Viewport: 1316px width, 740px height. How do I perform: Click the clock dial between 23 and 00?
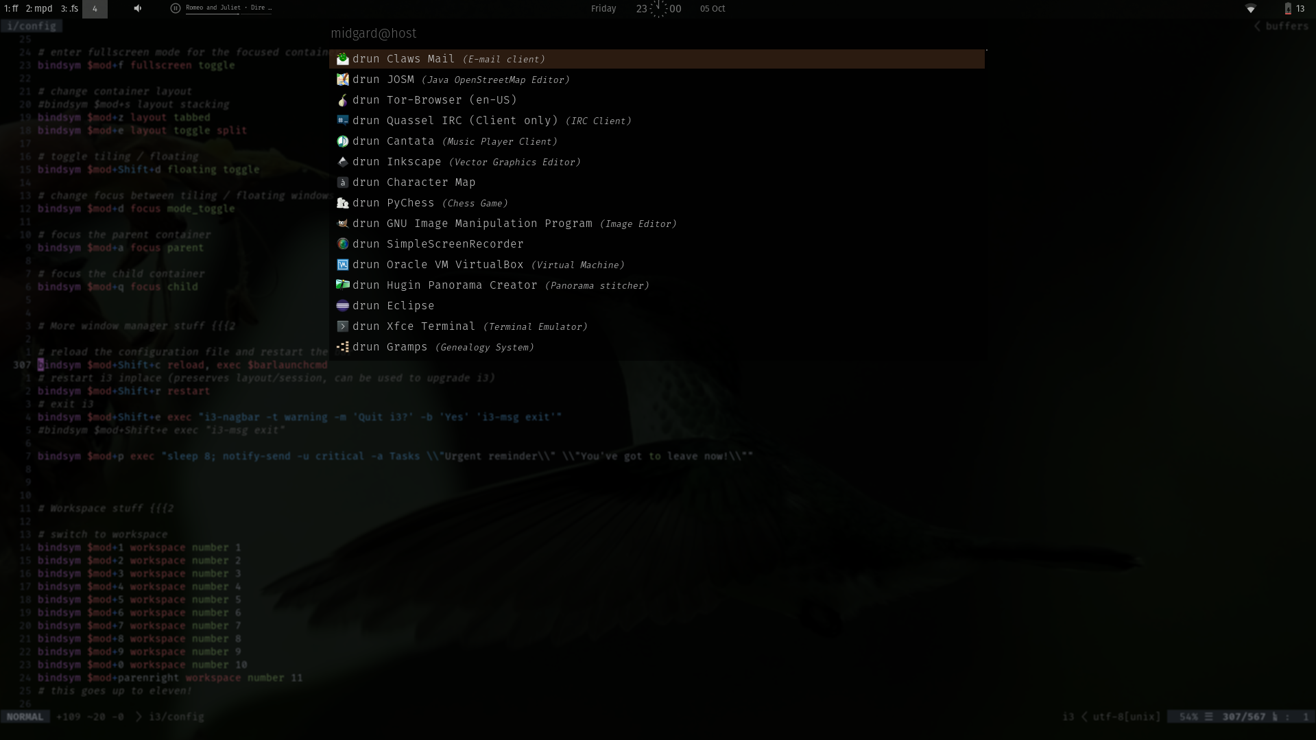(658, 9)
